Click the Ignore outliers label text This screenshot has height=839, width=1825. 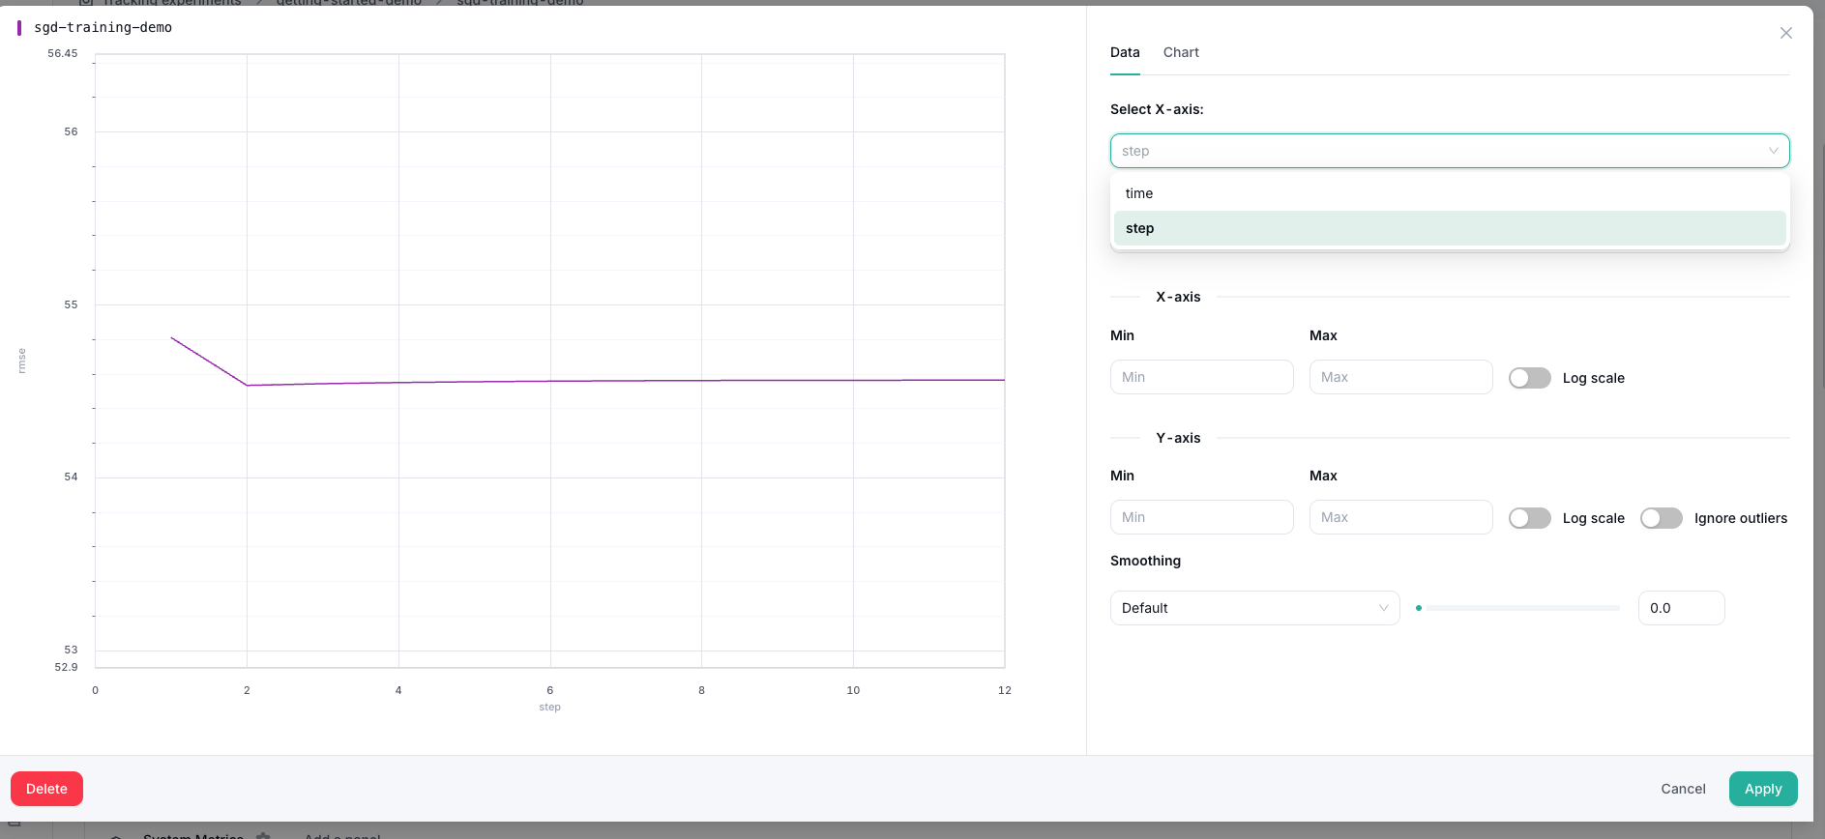click(x=1740, y=518)
